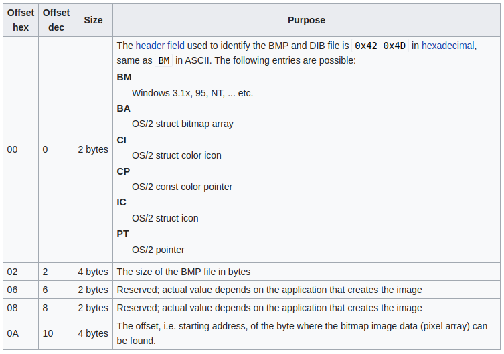
Task: Click the bold 'CP' definition term
Action: (124, 171)
